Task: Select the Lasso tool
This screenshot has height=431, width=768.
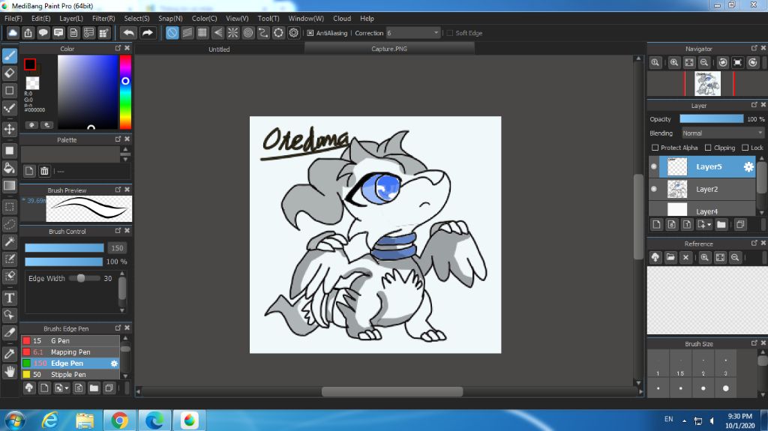Action: 9,224
